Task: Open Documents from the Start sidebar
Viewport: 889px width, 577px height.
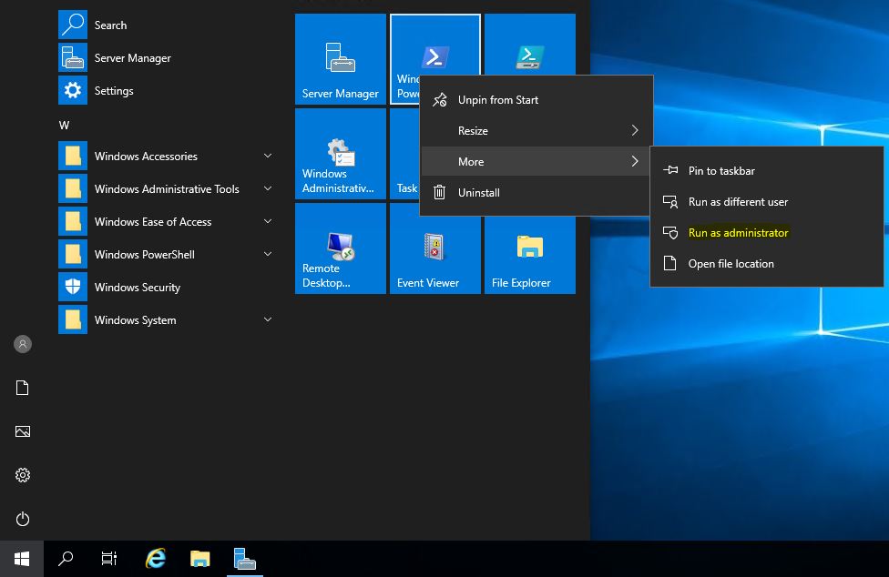Action: pyautogui.click(x=23, y=388)
